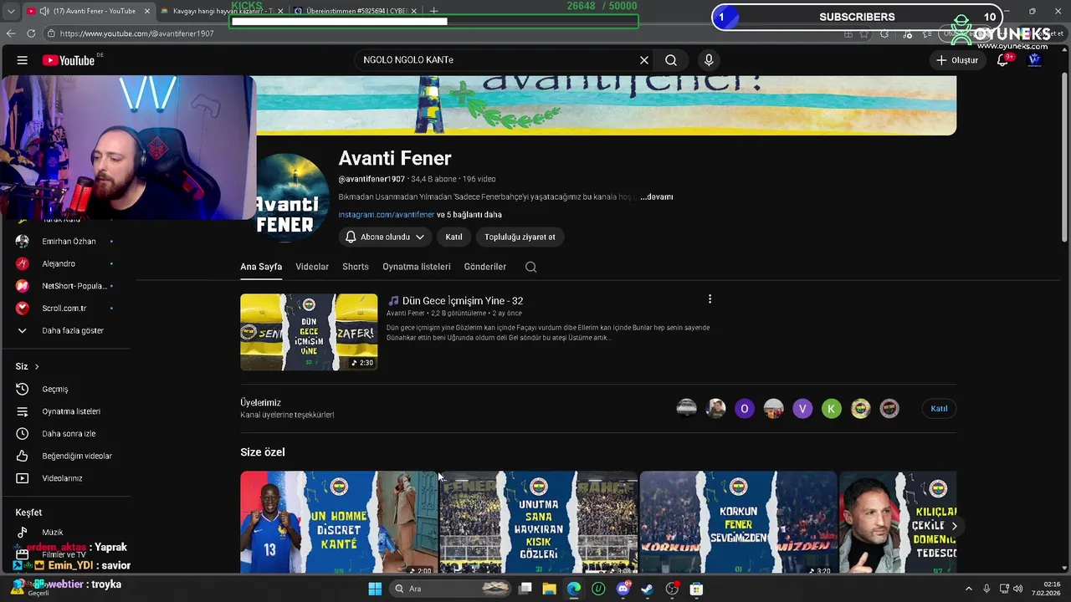Open the Korkun Fener Sevgimizden thumbnail
Viewport: 1071px width, 602px height.
coord(738,523)
